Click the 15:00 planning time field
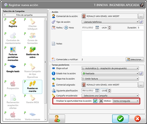The width and height of the screenshot is (147, 124). coord(104,91)
